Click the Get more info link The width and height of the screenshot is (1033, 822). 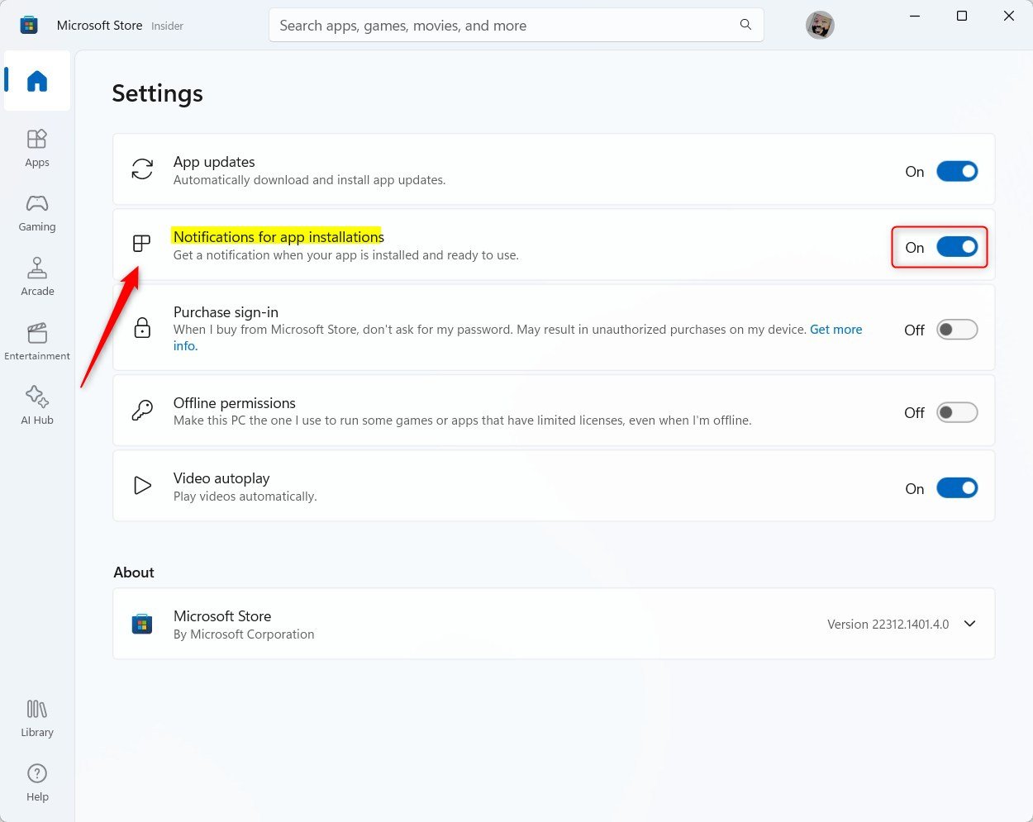835,329
